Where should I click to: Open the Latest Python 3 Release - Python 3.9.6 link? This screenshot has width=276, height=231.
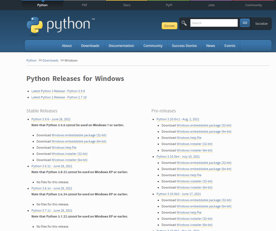(58, 91)
